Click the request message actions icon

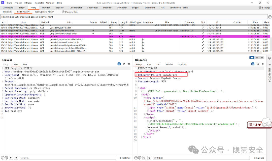pos(119,64)
